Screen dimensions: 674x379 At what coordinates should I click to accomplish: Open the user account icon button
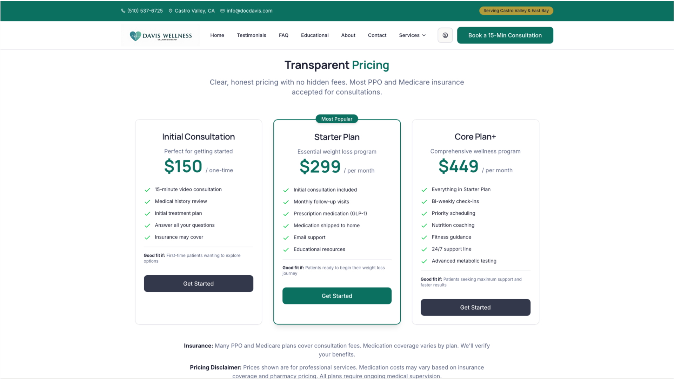445,35
